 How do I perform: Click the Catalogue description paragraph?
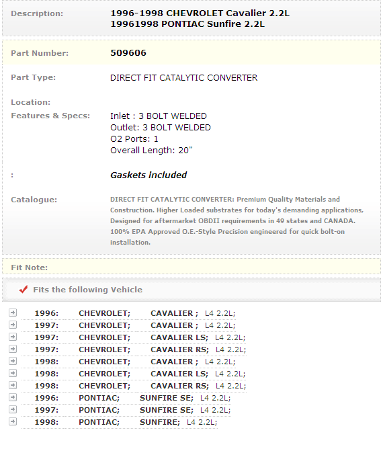[x=237, y=221]
